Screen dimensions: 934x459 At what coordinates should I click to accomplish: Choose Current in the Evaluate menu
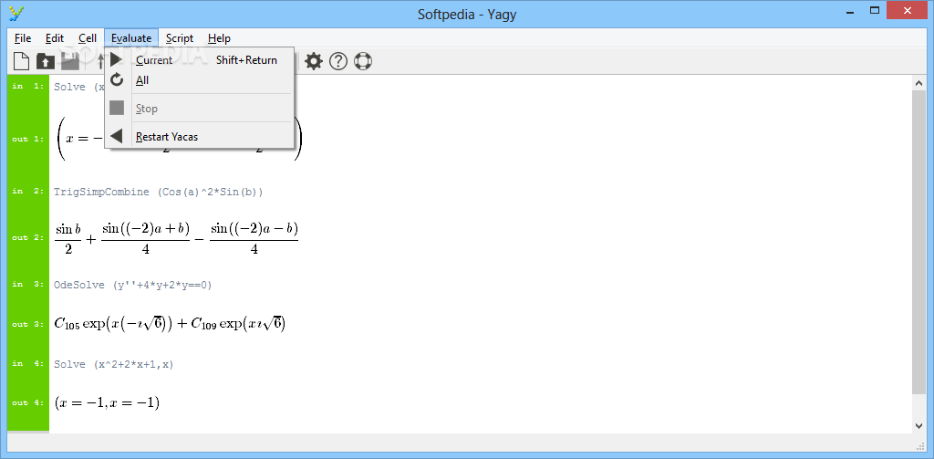[x=199, y=59]
